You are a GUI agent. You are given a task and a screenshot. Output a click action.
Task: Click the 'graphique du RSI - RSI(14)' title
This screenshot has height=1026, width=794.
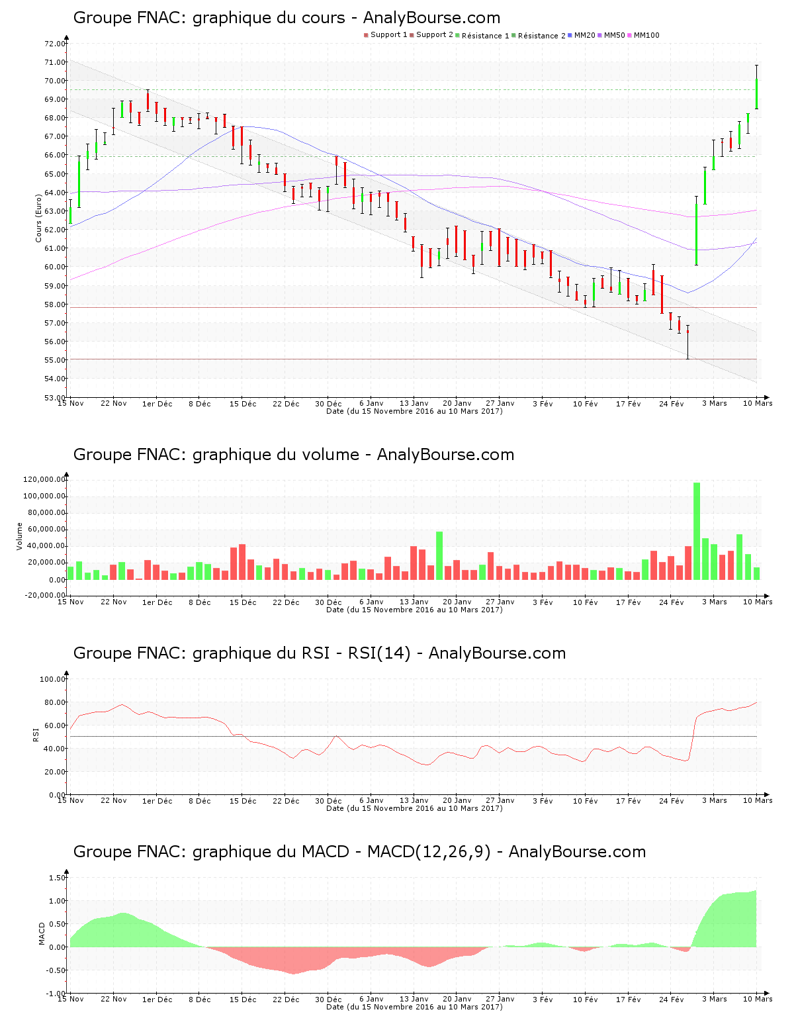[320, 653]
